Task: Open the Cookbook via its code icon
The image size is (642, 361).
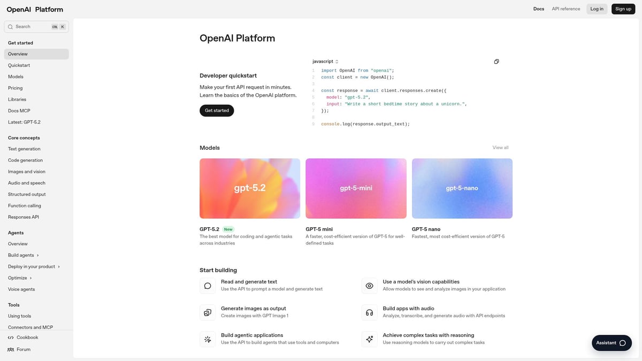Action: click(11, 337)
